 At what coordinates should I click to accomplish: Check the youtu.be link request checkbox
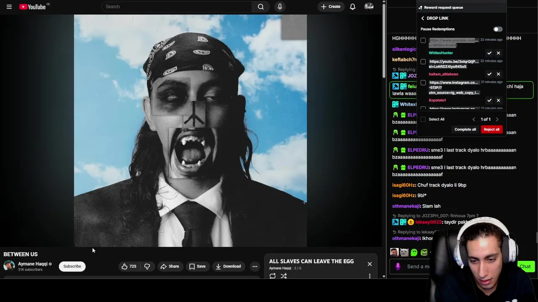pyautogui.click(x=423, y=62)
